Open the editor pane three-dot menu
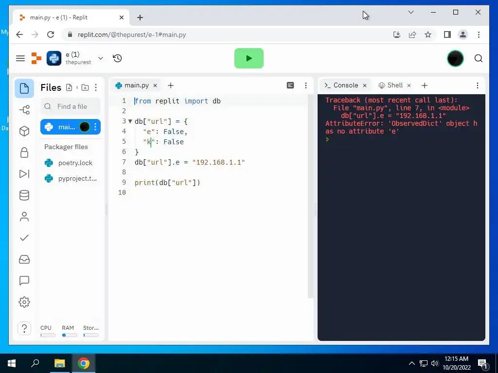Image resolution: width=498 pixels, height=373 pixels. click(305, 85)
